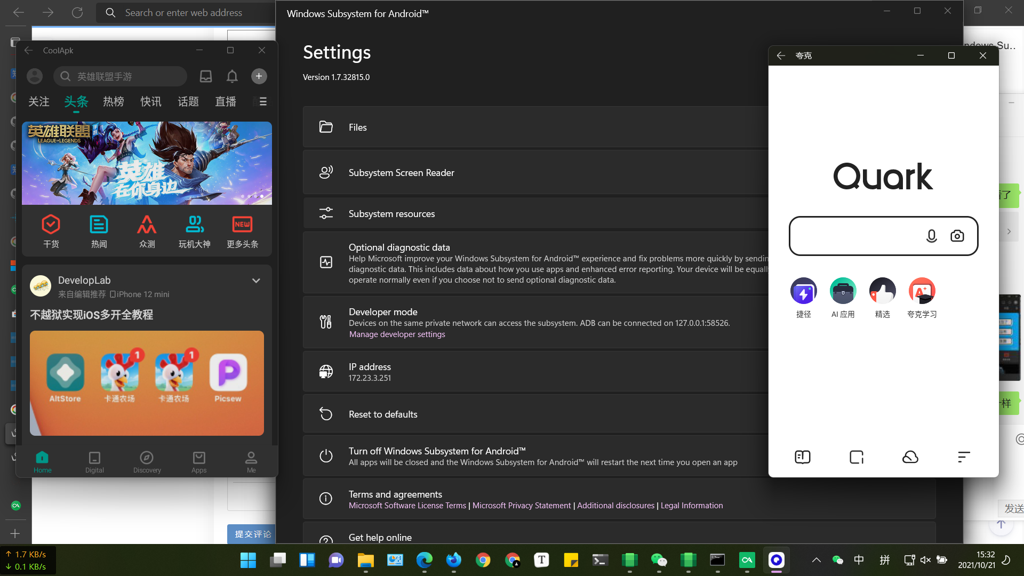Open 更多头条 NEW shortcut icon
Viewport: 1024px width, 576px height.
coord(243,231)
